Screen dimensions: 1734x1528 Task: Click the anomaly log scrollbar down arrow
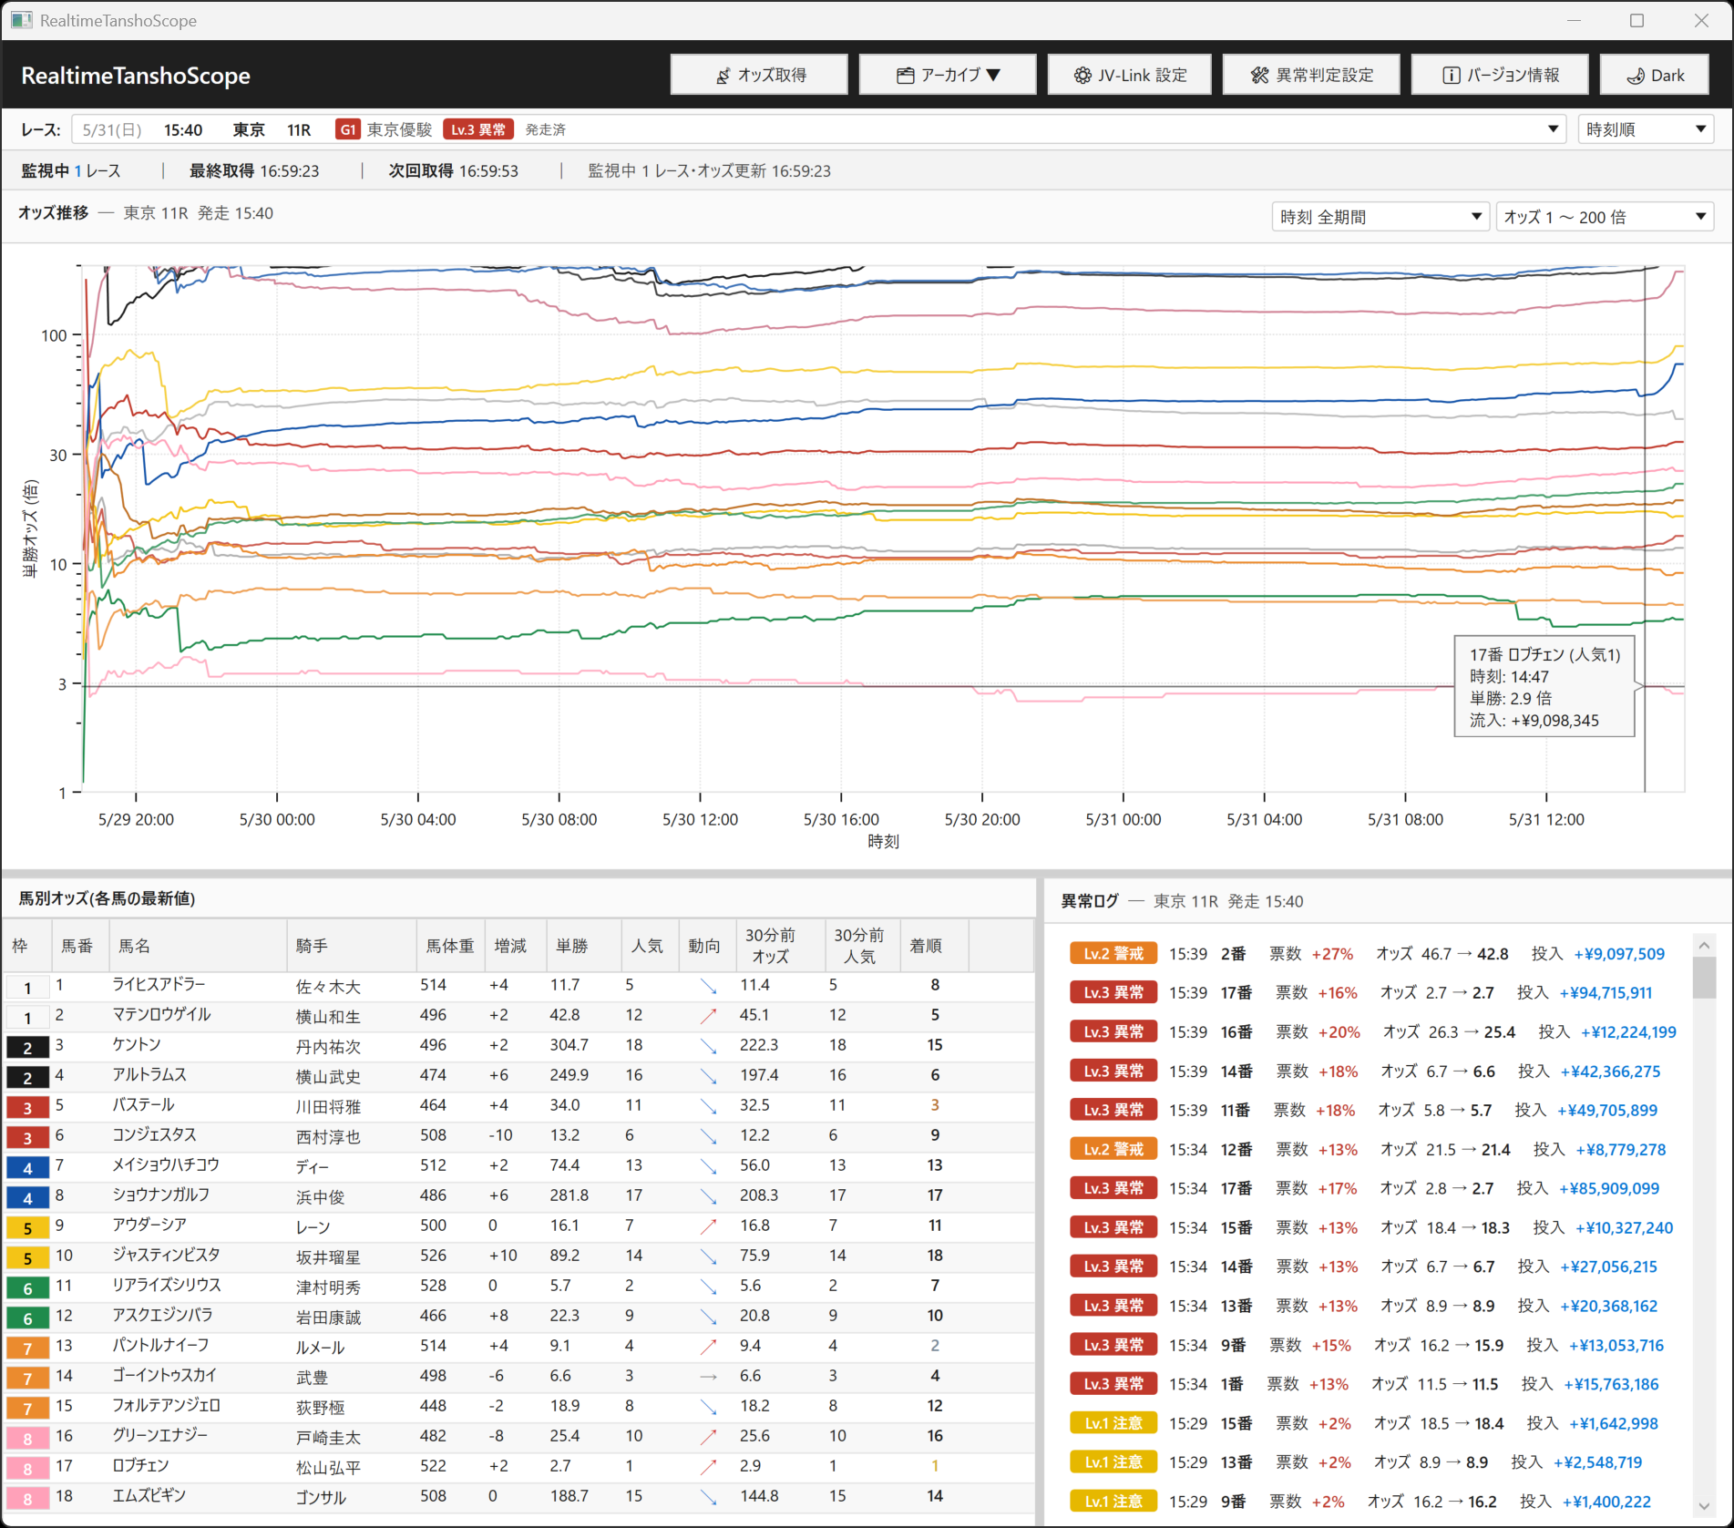(1703, 1506)
